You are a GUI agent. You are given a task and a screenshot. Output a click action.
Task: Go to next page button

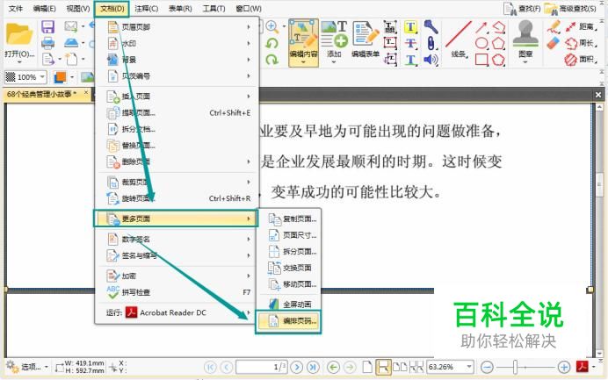tap(297, 367)
